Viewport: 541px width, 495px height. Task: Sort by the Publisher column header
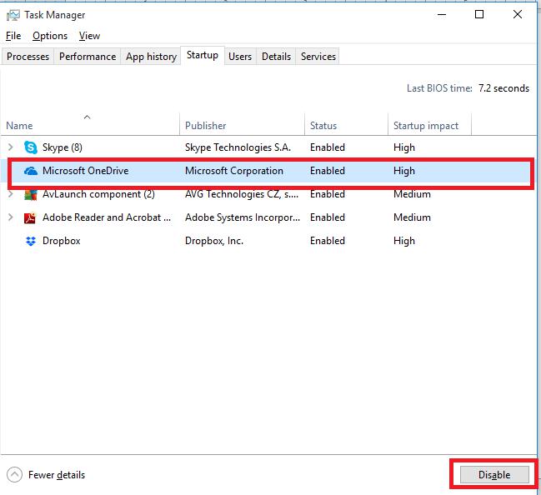coord(243,124)
